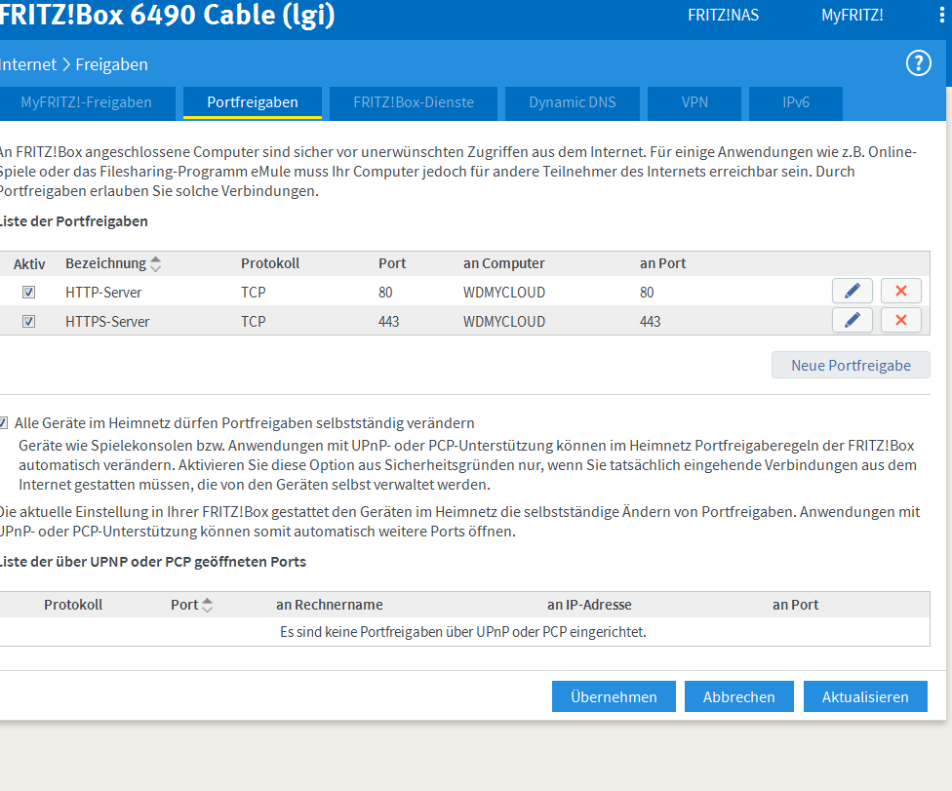
Task: Open the FRITZ!NAS link in header
Action: 723,16
